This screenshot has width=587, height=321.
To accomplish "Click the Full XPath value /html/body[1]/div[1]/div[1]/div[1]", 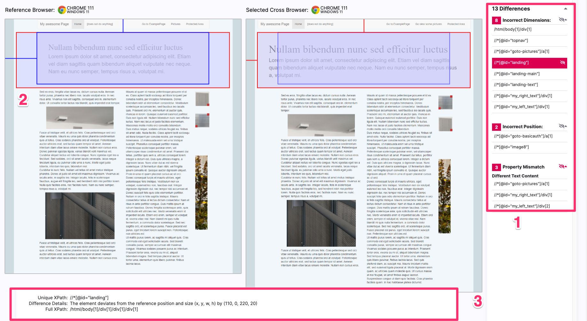I will (x=104, y=309).
